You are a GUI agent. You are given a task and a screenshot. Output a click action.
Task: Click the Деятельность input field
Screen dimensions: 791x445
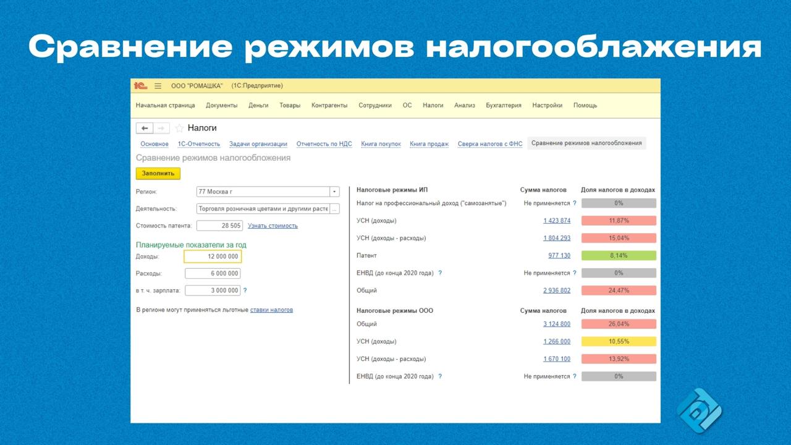click(x=263, y=209)
